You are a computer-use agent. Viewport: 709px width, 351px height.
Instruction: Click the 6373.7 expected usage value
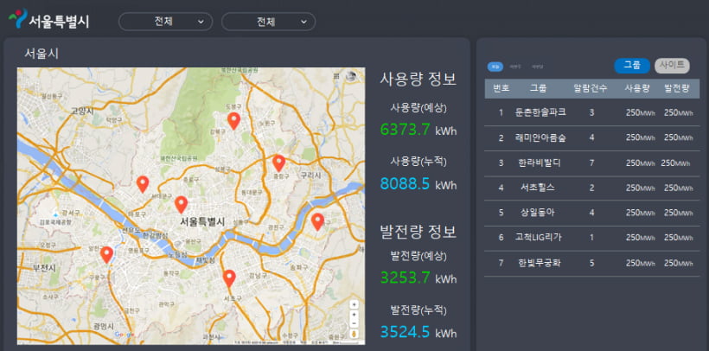406,130
